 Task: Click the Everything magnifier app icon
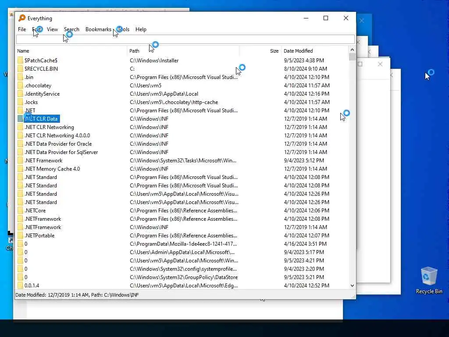tap(22, 18)
